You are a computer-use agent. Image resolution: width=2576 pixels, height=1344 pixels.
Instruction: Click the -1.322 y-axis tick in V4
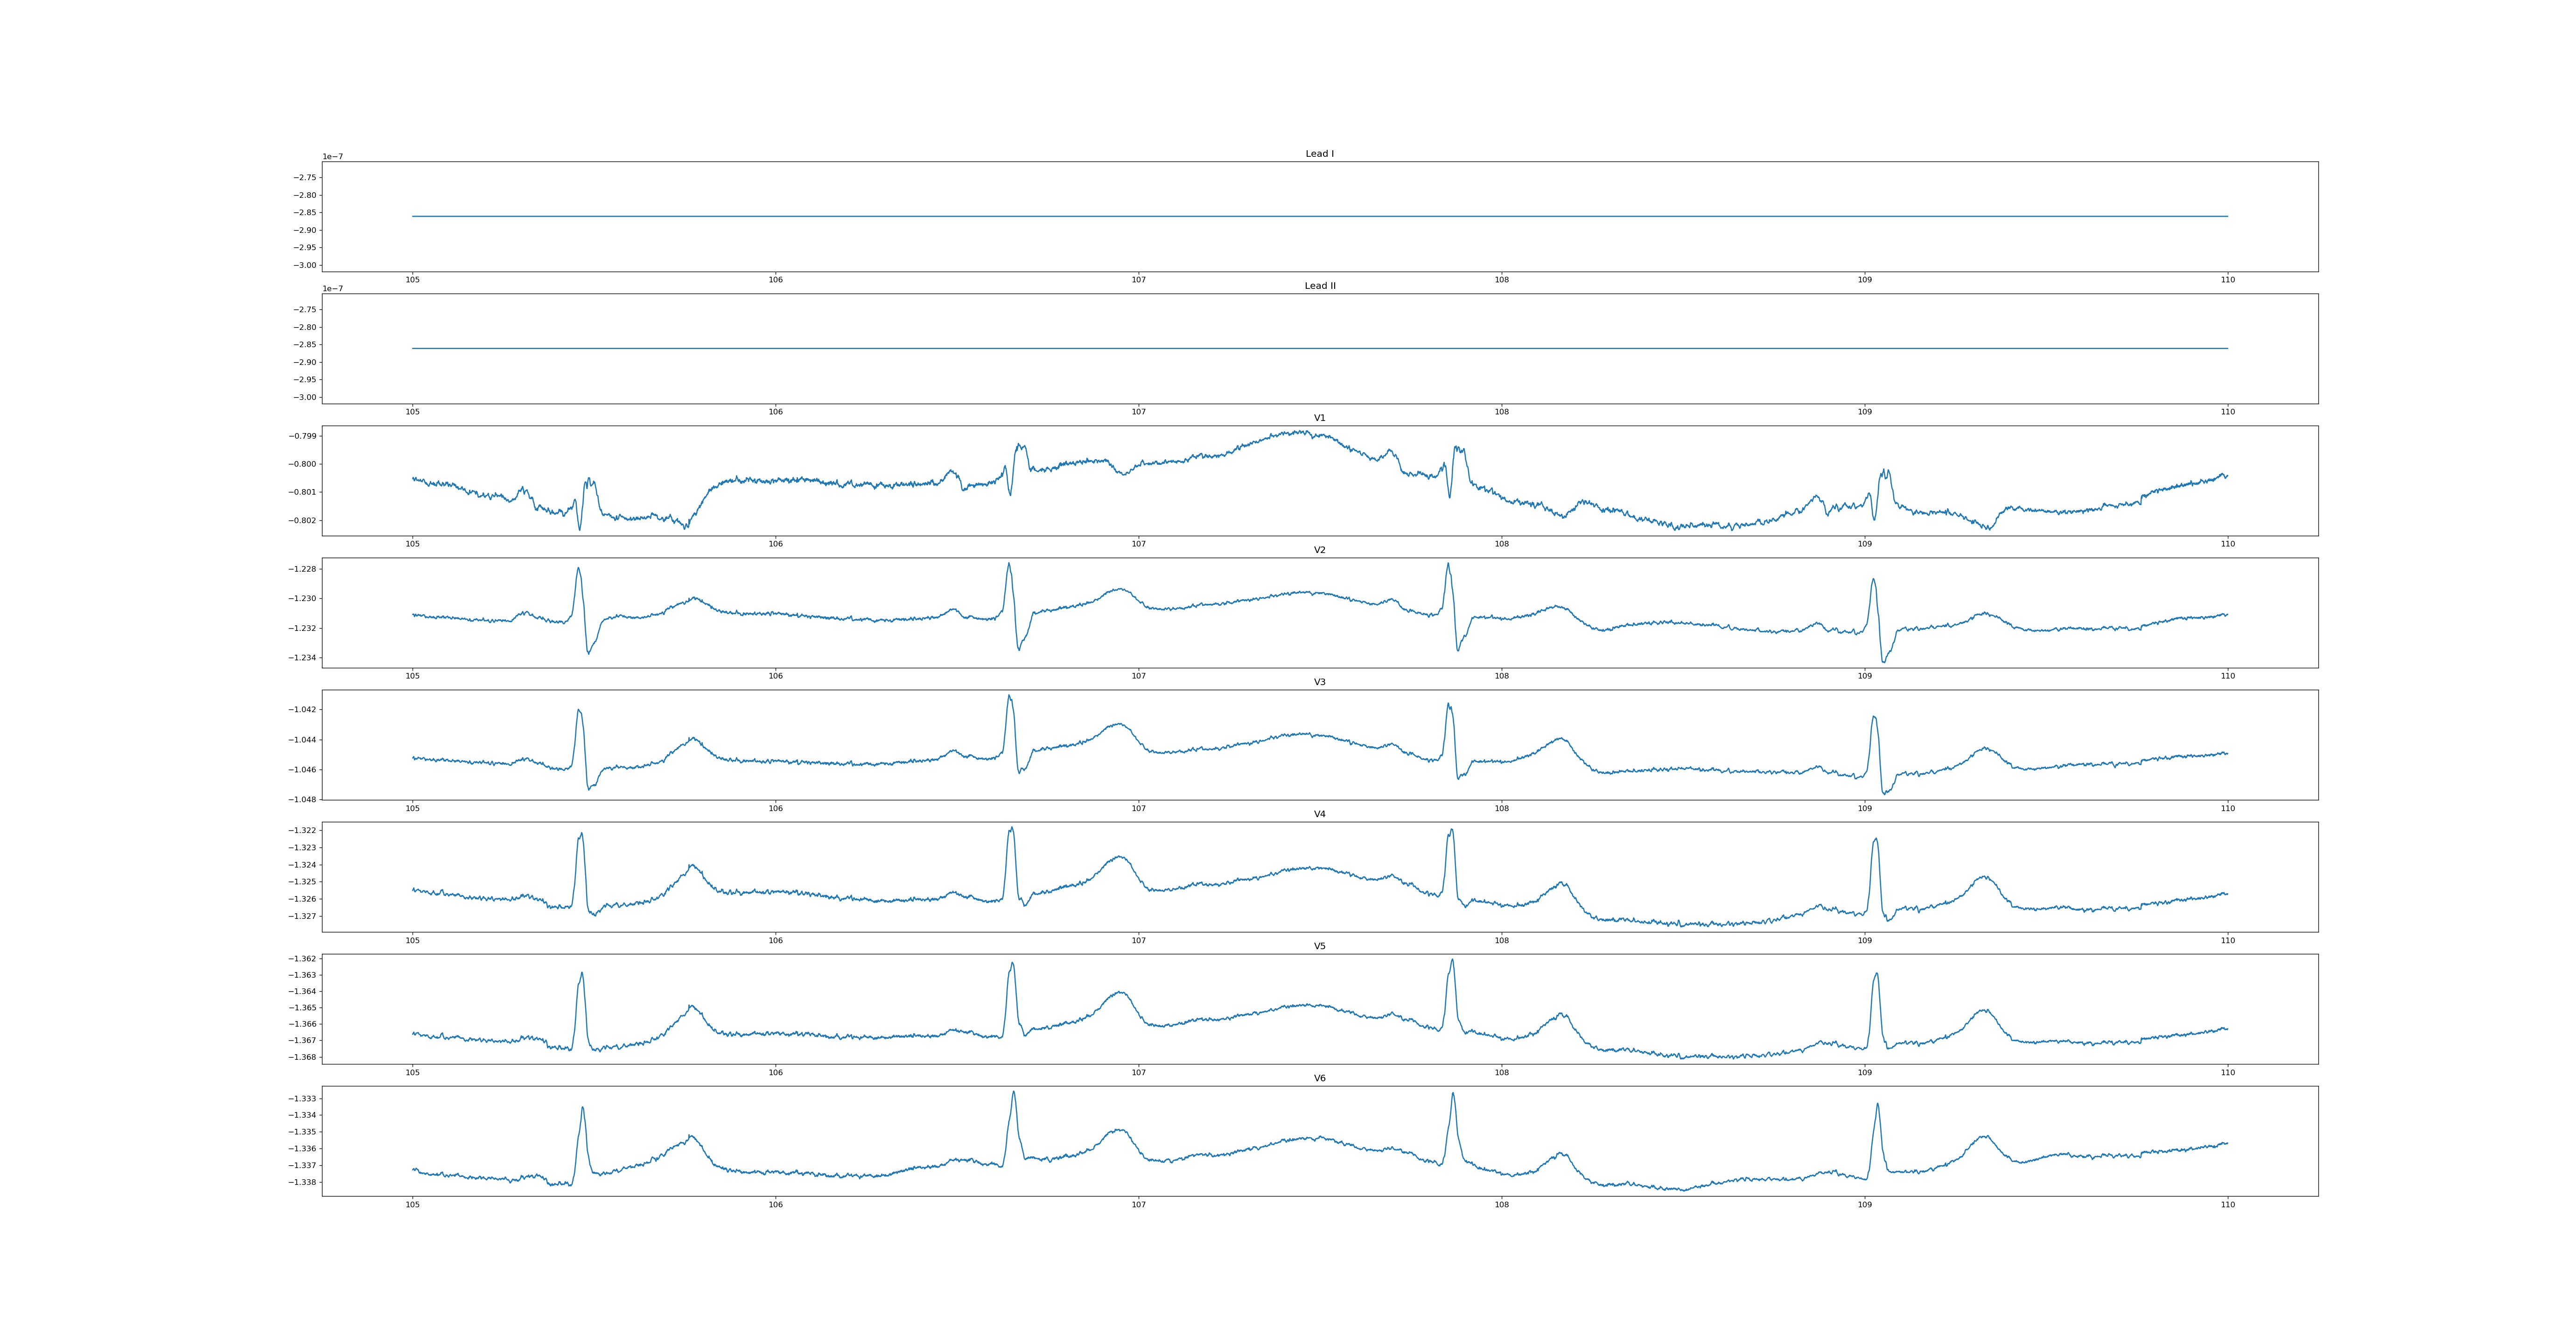[303, 831]
